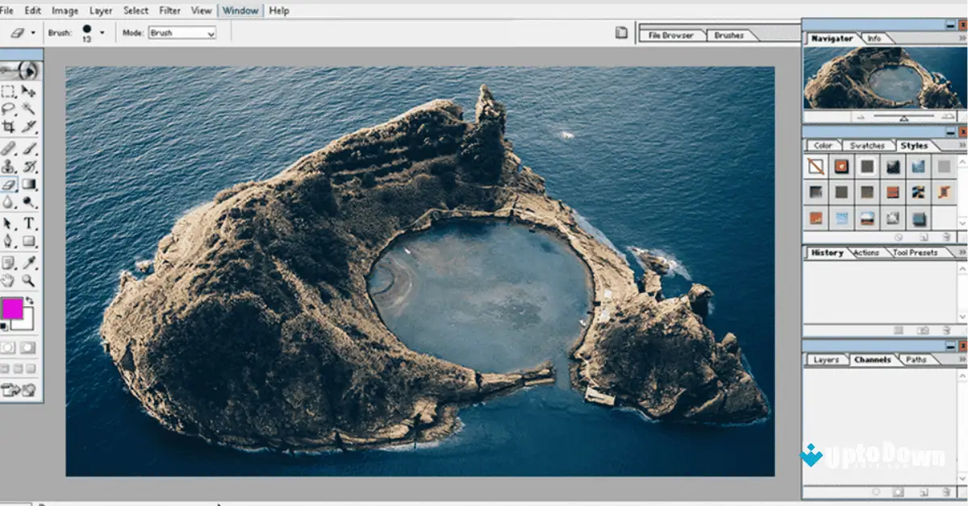This screenshot has width=968, height=506.
Task: Open the Brush preset picker dropdown
Action: click(102, 33)
